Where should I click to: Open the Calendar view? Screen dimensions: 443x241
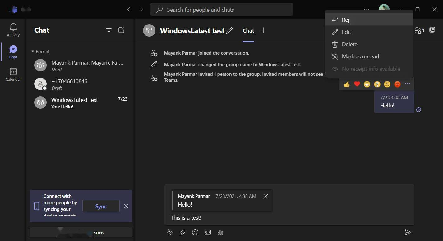coord(13,75)
